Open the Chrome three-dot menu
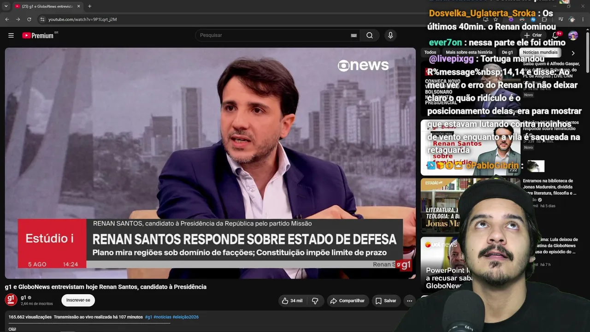This screenshot has height=332, width=590. click(583, 19)
